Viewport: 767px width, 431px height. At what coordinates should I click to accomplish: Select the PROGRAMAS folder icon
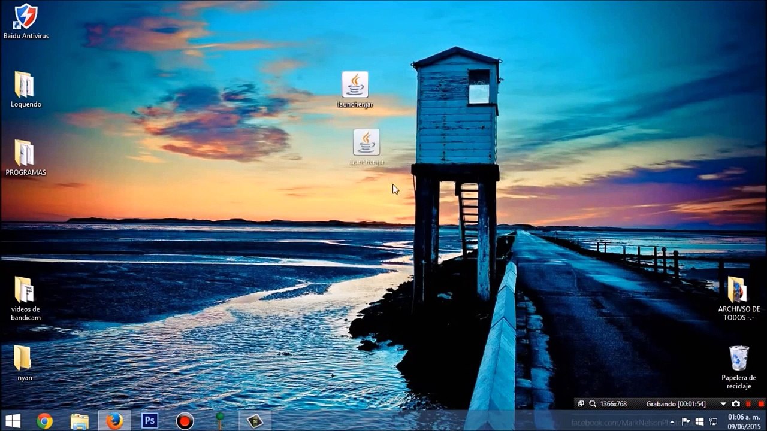pos(25,153)
